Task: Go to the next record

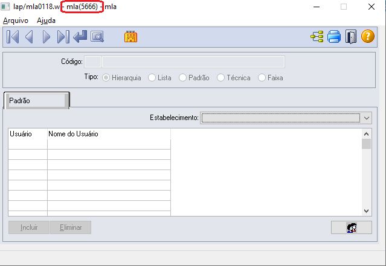Action: click(x=47, y=37)
